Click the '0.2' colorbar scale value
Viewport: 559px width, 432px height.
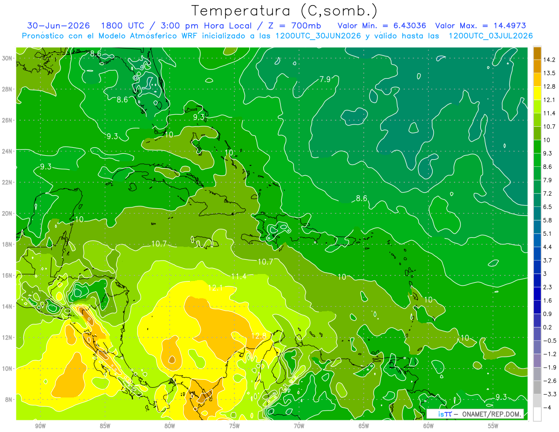point(548,327)
